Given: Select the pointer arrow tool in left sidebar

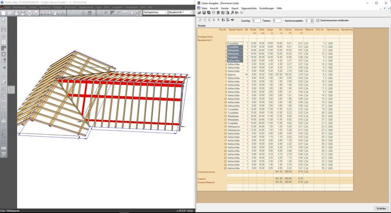Looking at the screenshot, I should 4,20.
